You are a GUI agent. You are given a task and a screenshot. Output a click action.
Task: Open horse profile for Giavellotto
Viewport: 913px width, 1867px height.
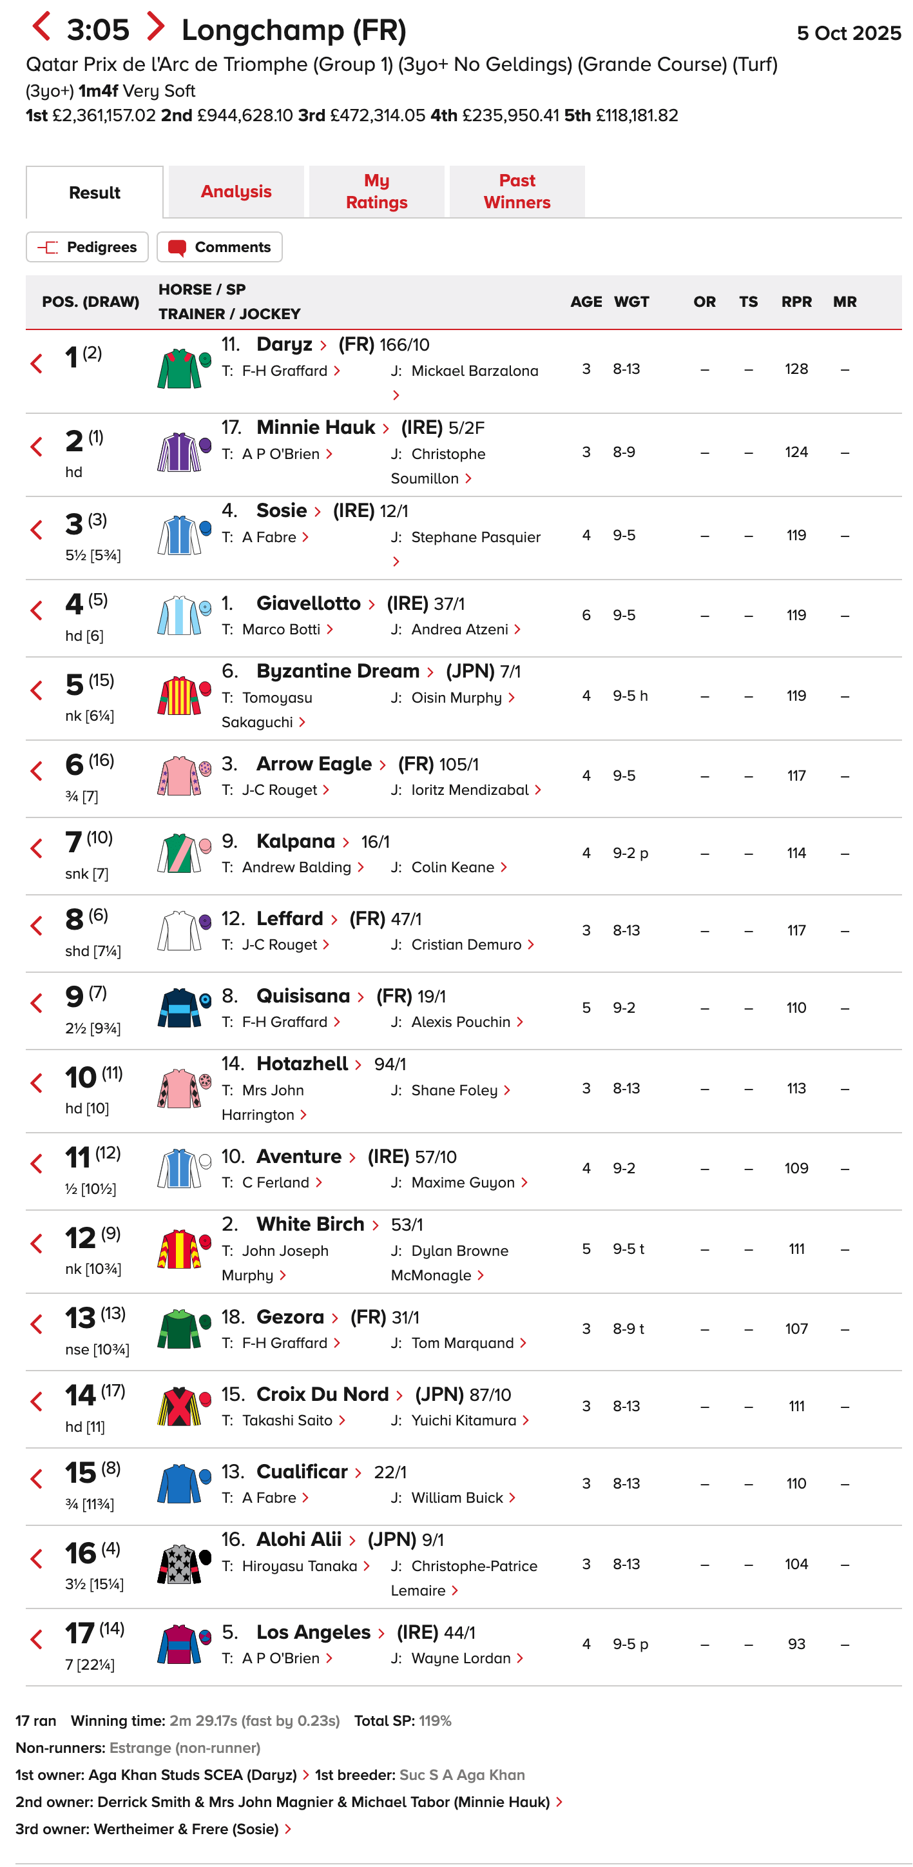click(309, 603)
